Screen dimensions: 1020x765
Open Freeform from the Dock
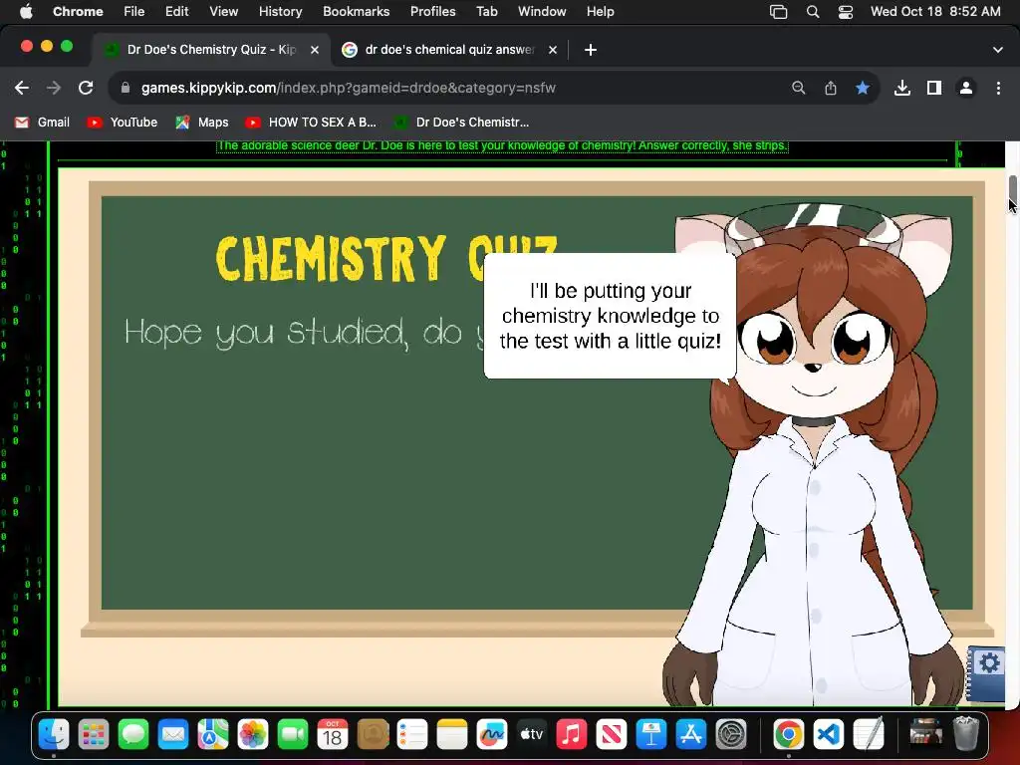point(492,735)
